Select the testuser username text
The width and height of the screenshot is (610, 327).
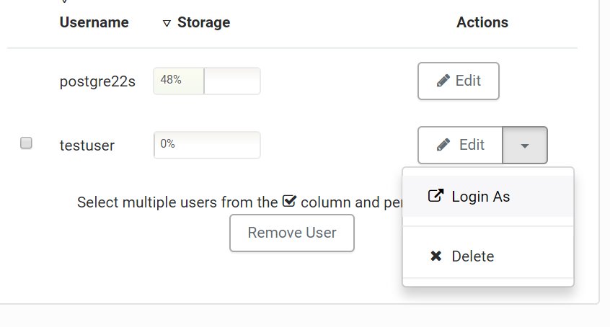(87, 145)
